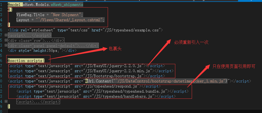
Task: Expand the collapsed panel panel-default div
Action: [x=6, y=45]
